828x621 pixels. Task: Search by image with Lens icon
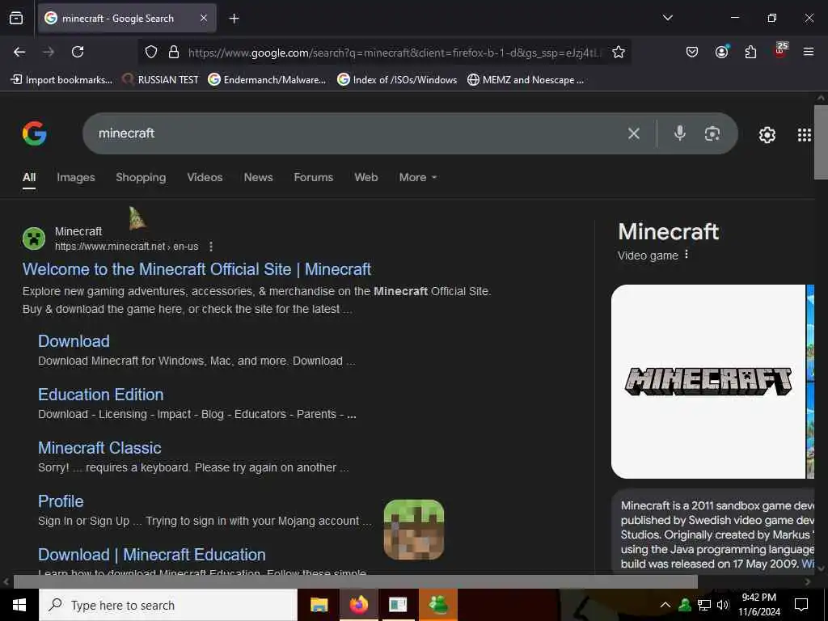(x=712, y=133)
